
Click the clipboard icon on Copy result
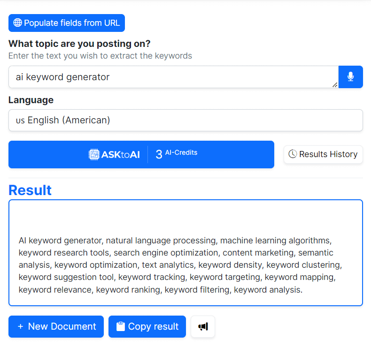tap(121, 326)
